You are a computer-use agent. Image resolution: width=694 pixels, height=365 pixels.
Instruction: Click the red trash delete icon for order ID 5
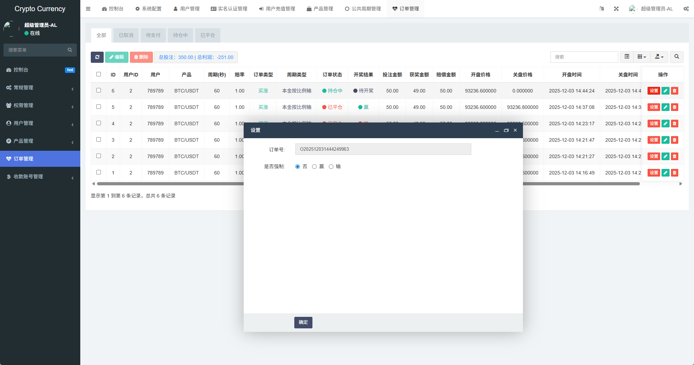(674, 107)
